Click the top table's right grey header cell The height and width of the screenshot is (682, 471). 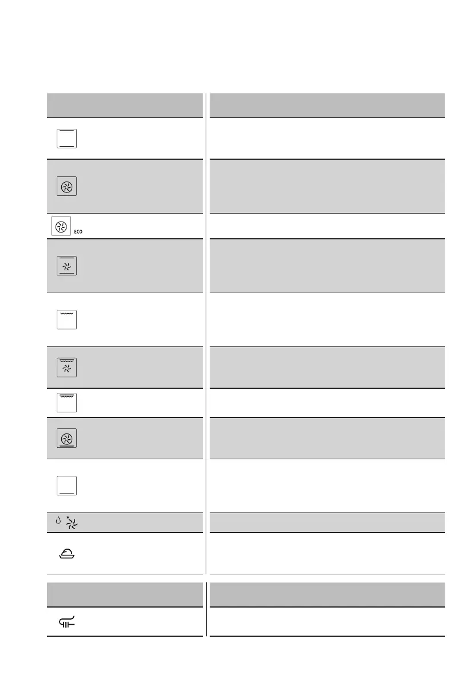(327, 105)
